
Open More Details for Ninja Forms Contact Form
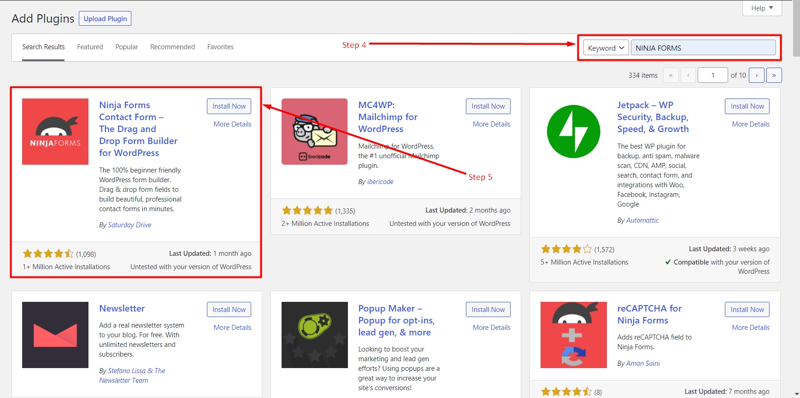pyautogui.click(x=232, y=124)
